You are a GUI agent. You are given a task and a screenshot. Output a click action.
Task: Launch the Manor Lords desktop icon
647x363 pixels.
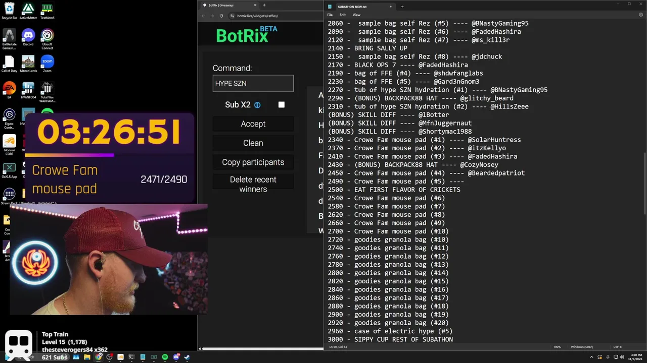tap(28, 64)
